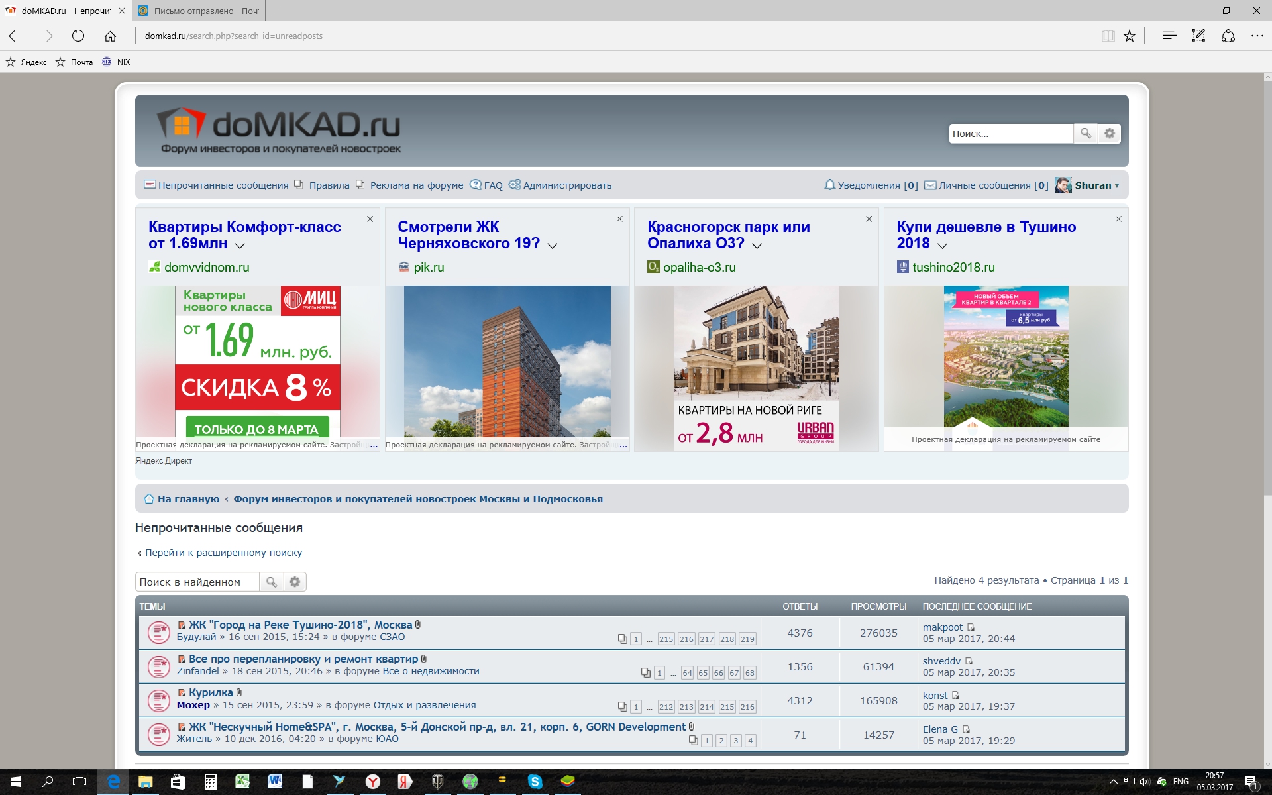This screenshot has width=1272, height=795.
Task: Open Непрочитанные сообщения menu item
Action: tap(223, 185)
